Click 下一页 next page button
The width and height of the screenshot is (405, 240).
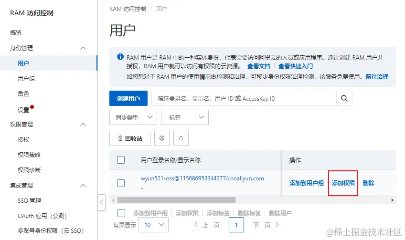(266, 225)
